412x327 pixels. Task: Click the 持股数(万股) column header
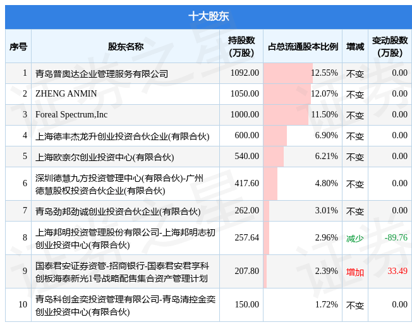coord(241,47)
